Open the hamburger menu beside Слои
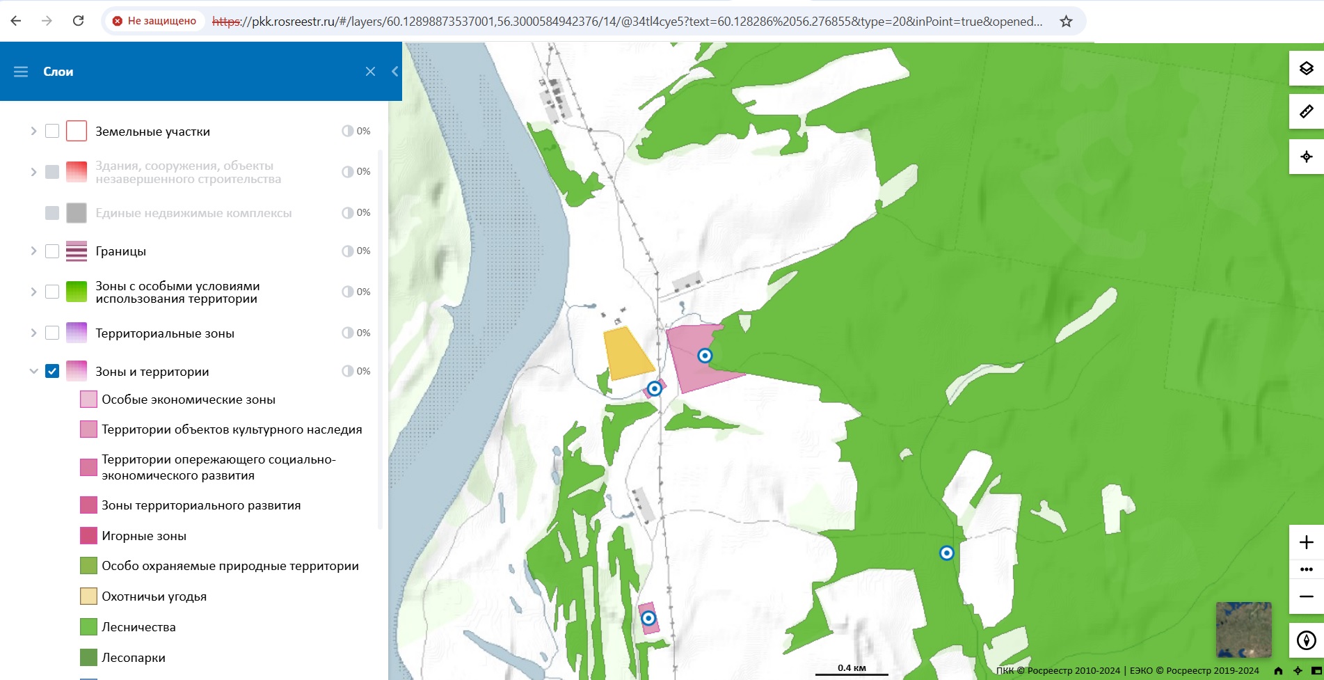This screenshot has height=680, width=1324. click(21, 72)
